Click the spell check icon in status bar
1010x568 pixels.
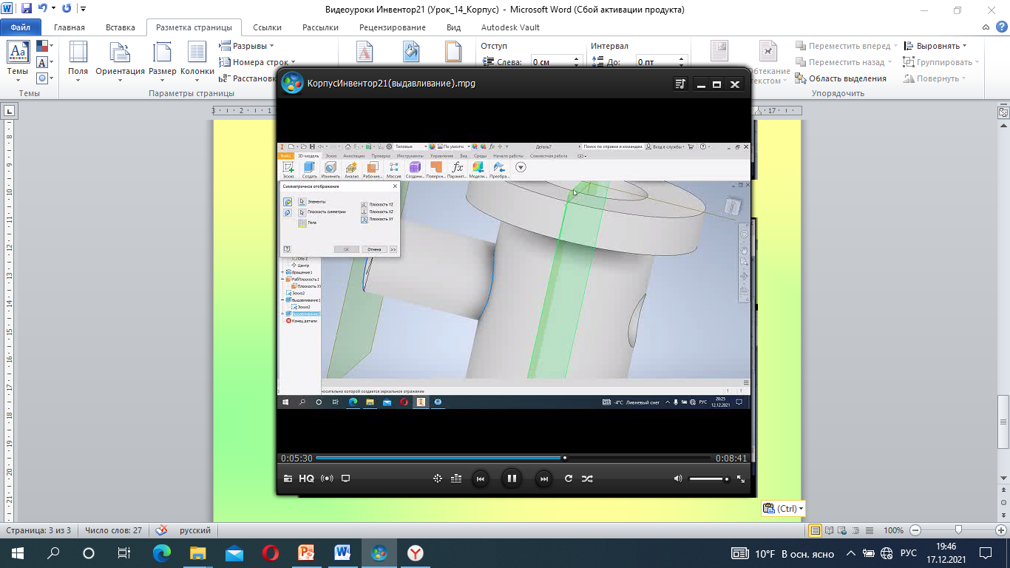pyautogui.click(x=160, y=530)
